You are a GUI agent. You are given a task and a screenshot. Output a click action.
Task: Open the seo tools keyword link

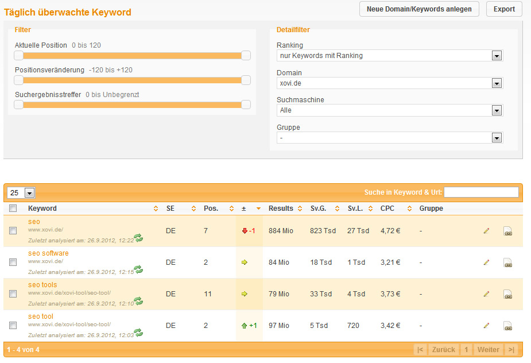pyautogui.click(x=42, y=285)
